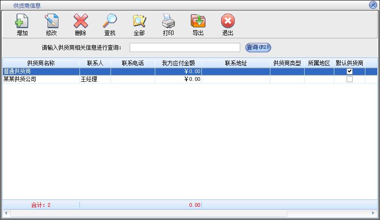Image resolution: width=380 pixels, height=220 pixels.
Task: Sort by 供货商名称 column header
Action: pyautogui.click(x=41, y=63)
